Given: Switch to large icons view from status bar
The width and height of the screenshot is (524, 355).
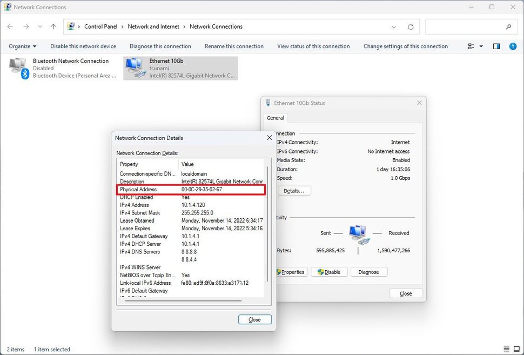Looking at the screenshot, I should point(516,349).
